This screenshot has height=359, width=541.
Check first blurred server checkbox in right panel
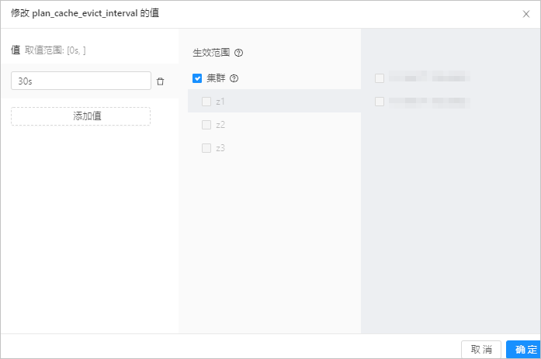(x=380, y=78)
